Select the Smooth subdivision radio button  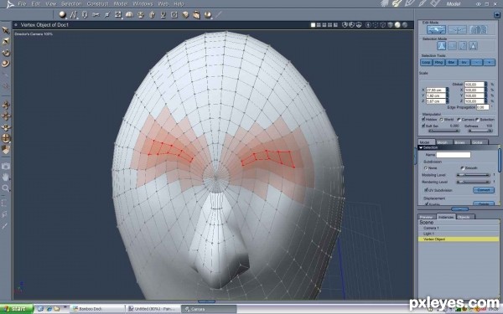(x=462, y=168)
